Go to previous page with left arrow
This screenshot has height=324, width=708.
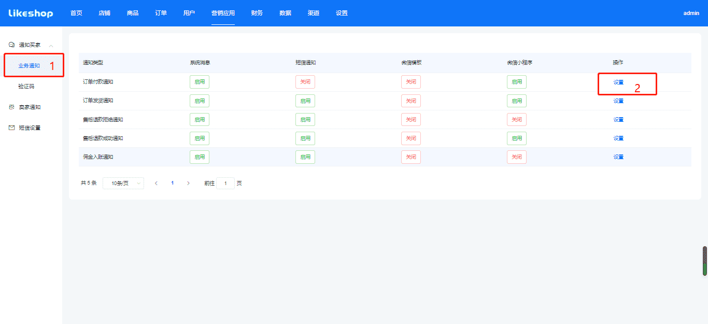tap(157, 183)
